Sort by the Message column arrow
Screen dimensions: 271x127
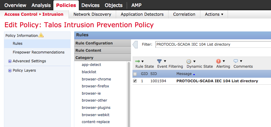point(194,74)
